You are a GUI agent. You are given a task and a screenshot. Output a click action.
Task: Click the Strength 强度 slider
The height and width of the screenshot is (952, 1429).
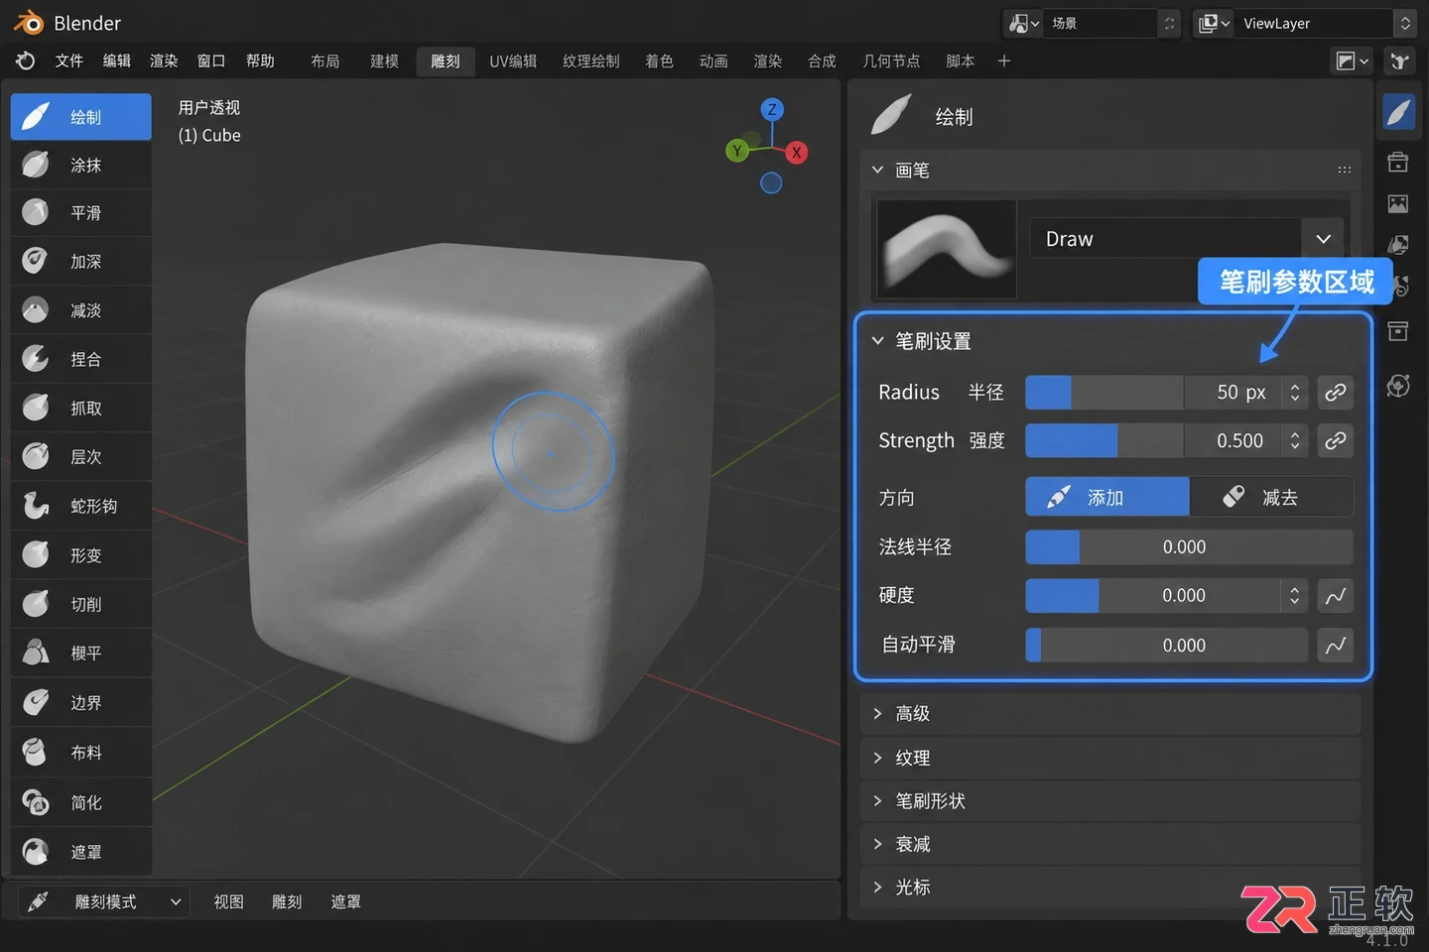click(1166, 440)
